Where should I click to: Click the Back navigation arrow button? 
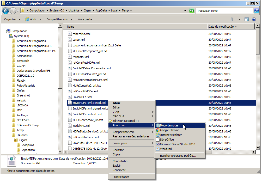point(6,11)
